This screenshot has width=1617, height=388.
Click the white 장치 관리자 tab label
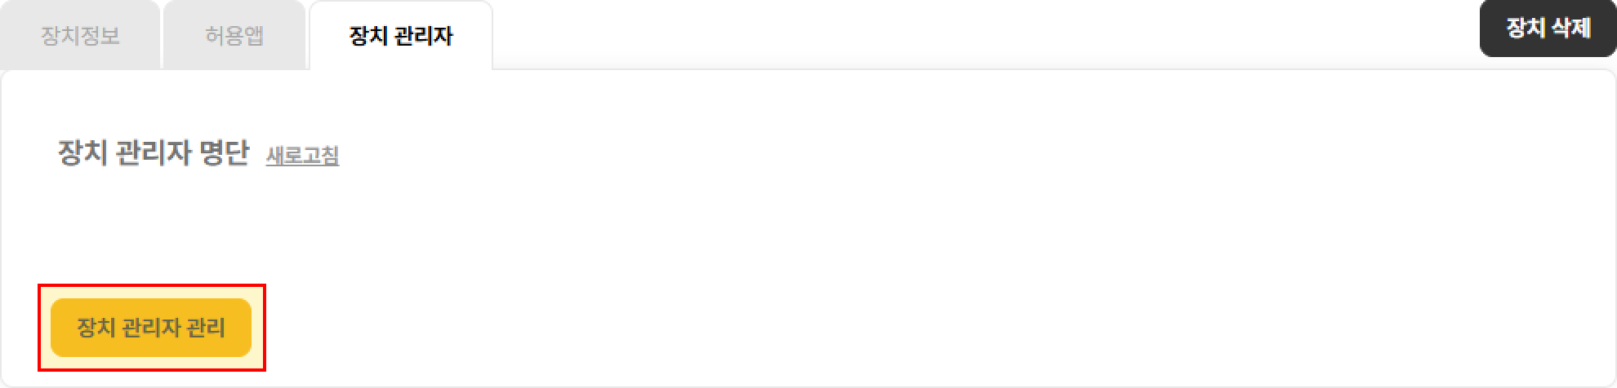pyautogui.click(x=400, y=36)
